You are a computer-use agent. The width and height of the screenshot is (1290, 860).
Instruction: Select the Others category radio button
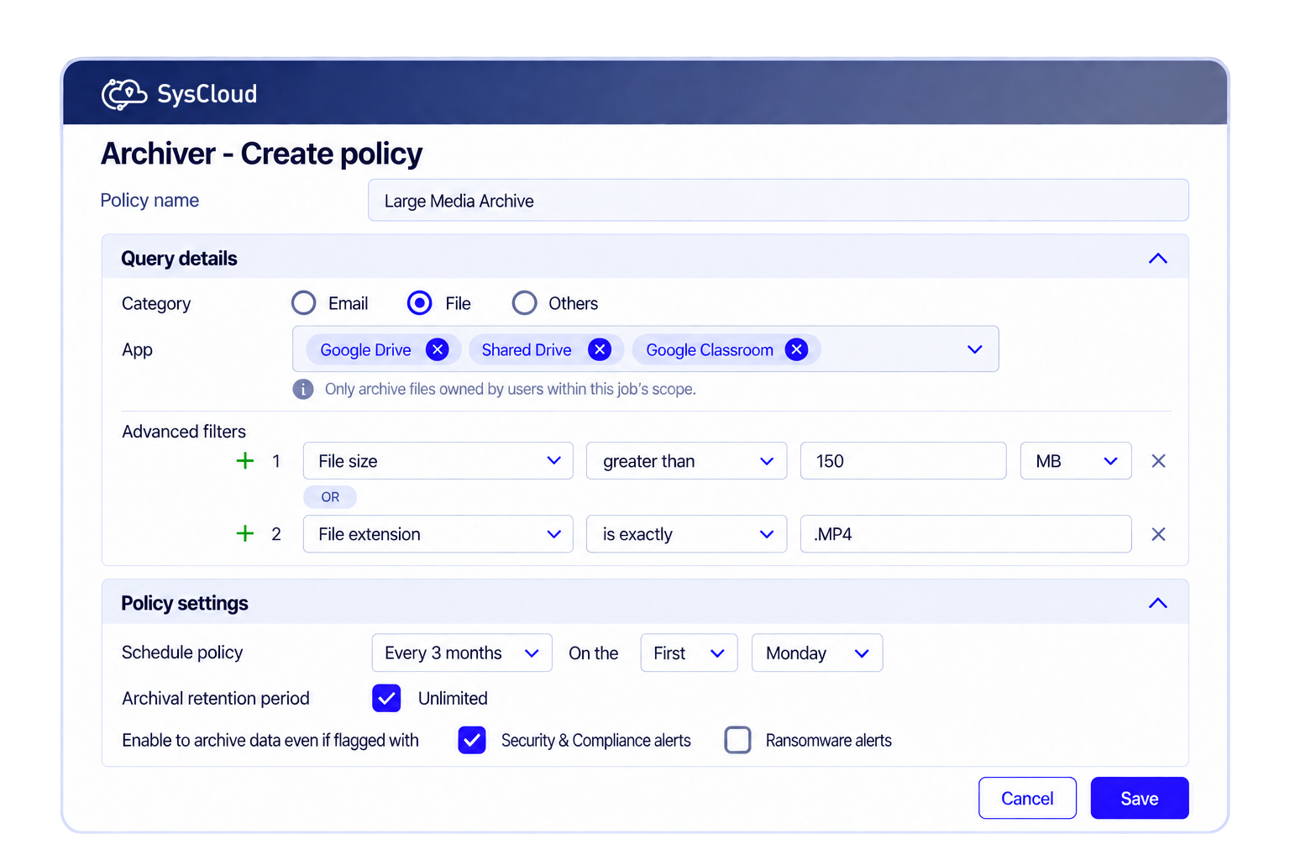tap(524, 302)
